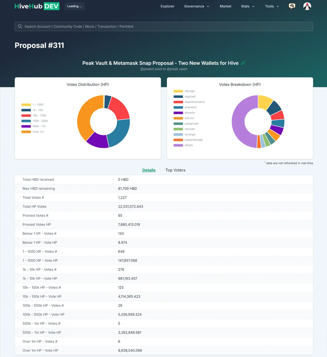Screen dimensions: 327x357
Task: Click the @peakd paid to @peak.open text
Action: pos(164,69)
